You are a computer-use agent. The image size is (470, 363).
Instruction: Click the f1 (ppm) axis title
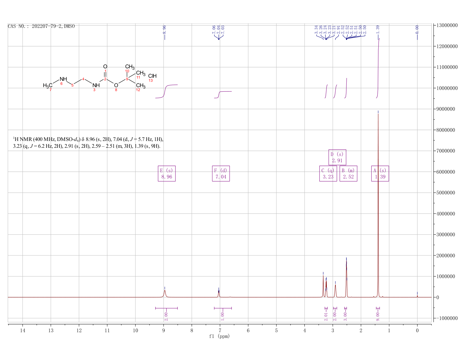tap(219, 336)
